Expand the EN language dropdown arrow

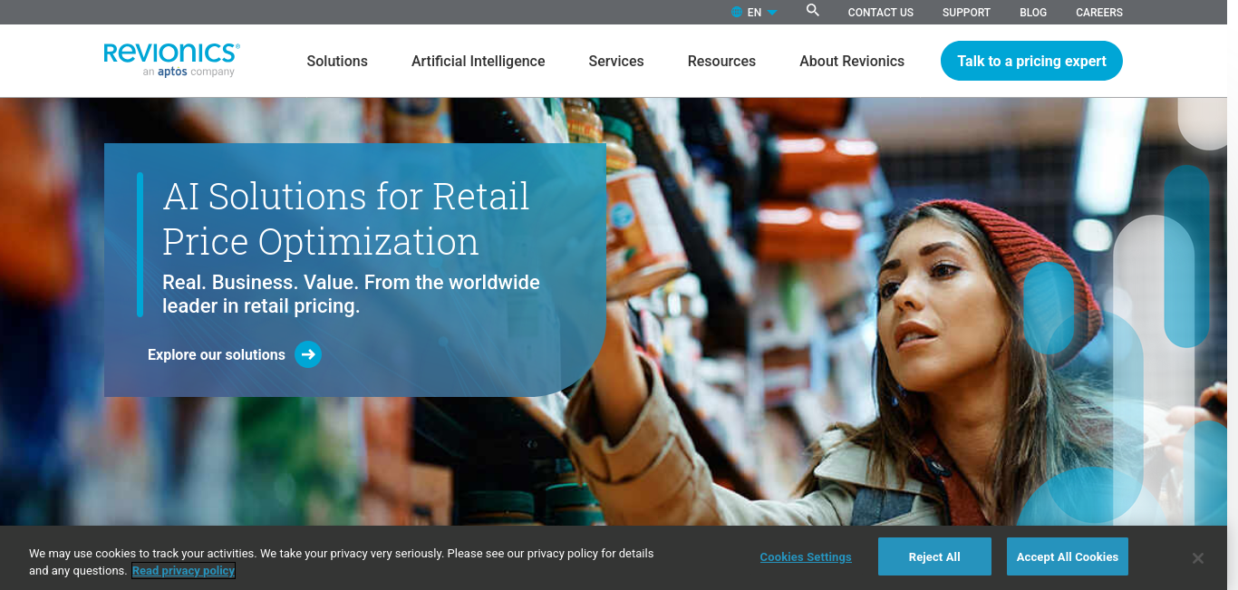pos(772,13)
